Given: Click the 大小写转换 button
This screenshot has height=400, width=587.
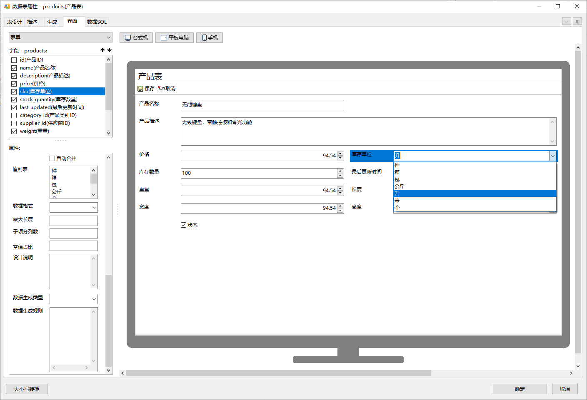Looking at the screenshot, I should 27,389.
